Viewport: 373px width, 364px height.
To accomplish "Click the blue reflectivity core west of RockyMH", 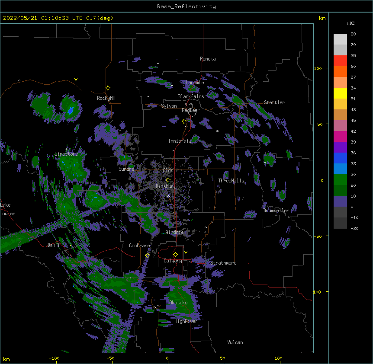I will click(x=71, y=110).
